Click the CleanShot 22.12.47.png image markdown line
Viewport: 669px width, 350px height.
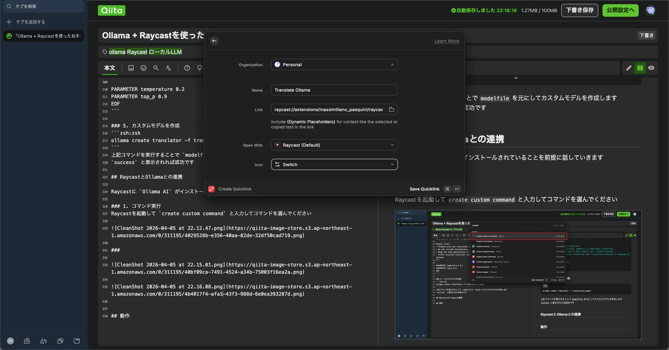click(232, 232)
